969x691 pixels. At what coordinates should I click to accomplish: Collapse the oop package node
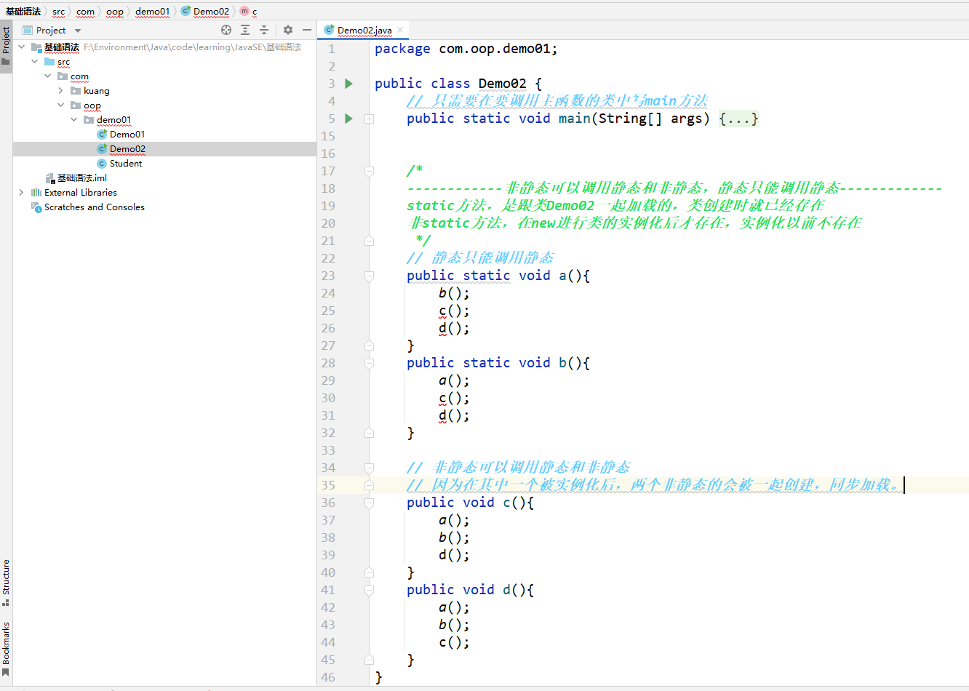click(61, 105)
